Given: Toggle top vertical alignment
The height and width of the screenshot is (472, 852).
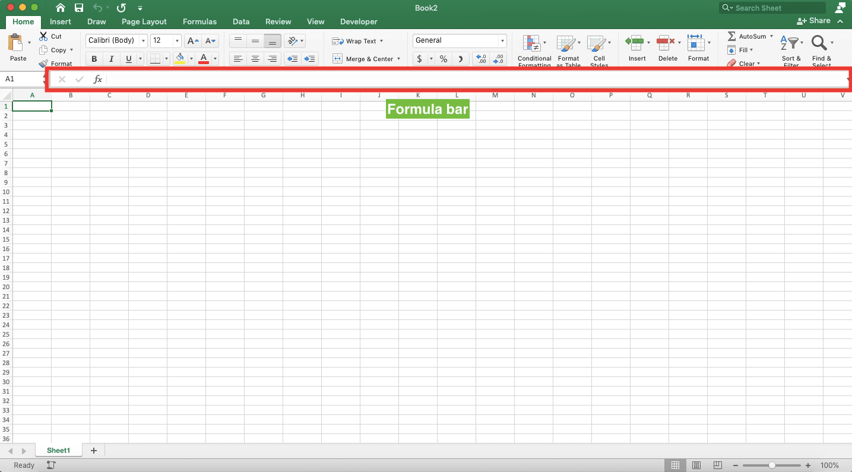Looking at the screenshot, I should [238, 41].
